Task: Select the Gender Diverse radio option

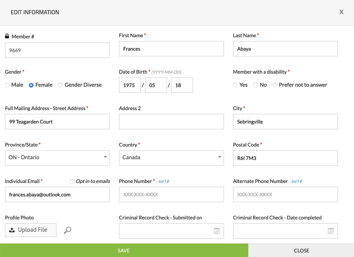Action: click(60, 85)
